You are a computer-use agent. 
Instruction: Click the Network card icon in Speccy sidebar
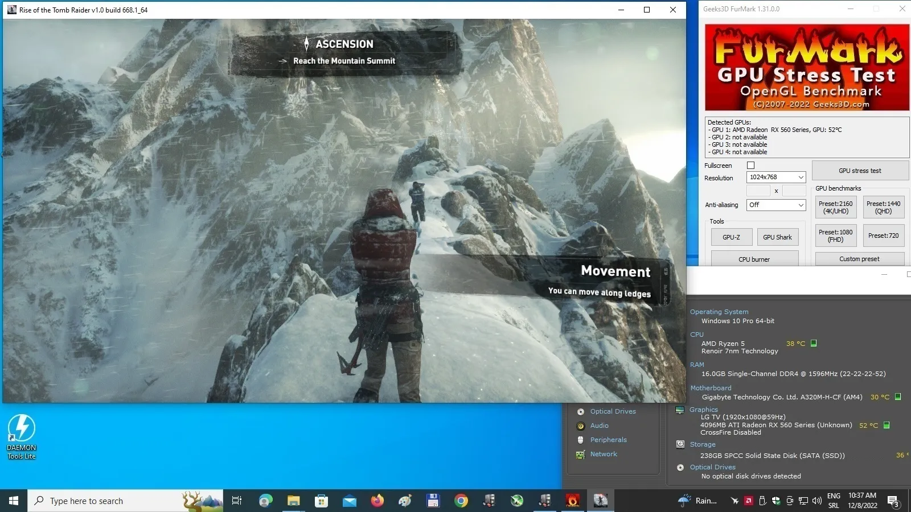pyautogui.click(x=581, y=455)
